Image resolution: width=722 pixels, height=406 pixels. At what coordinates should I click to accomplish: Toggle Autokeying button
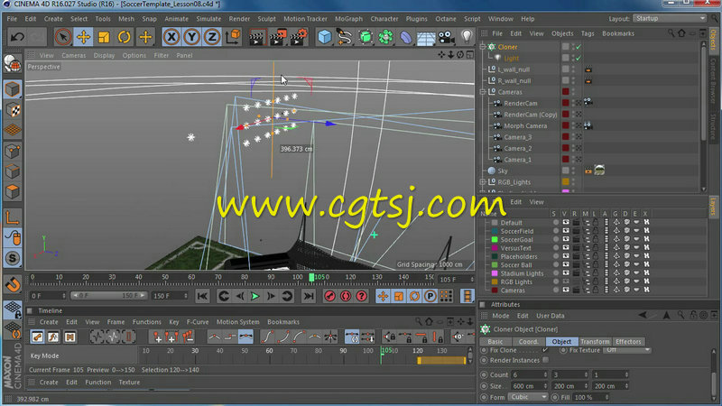(x=346, y=296)
